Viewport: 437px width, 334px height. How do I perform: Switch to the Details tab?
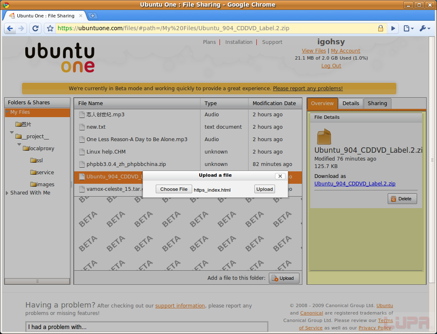coord(350,103)
